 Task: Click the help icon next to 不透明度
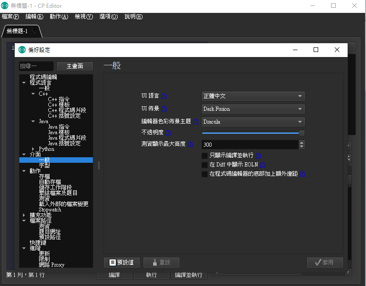coord(168,133)
